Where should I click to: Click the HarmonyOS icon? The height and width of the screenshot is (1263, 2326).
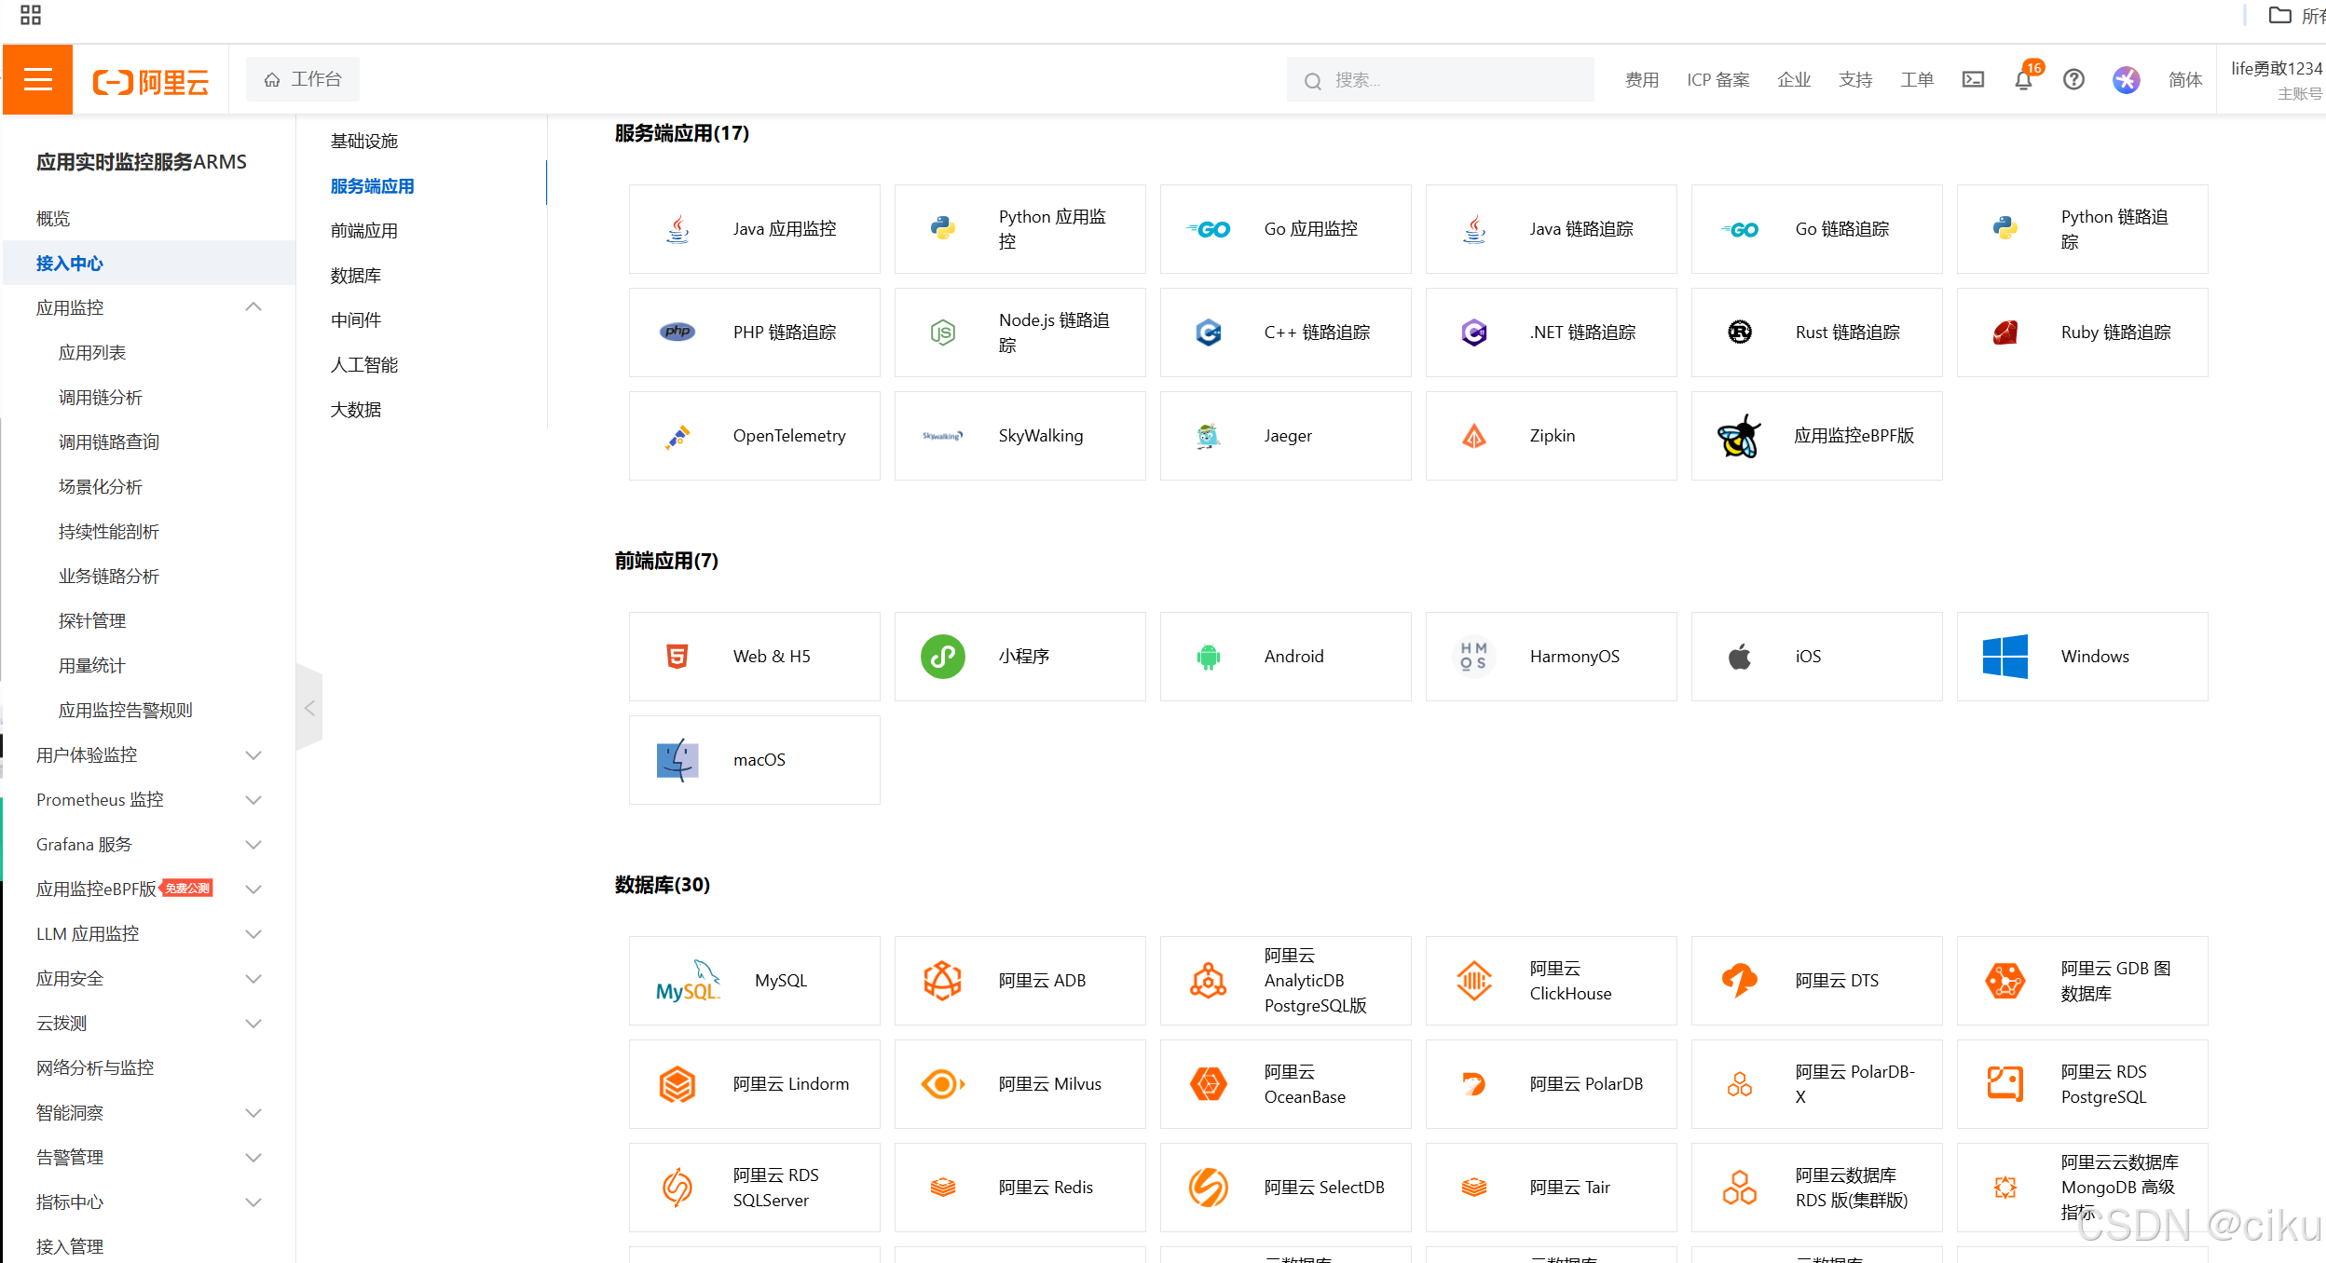pyautogui.click(x=1474, y=657)
